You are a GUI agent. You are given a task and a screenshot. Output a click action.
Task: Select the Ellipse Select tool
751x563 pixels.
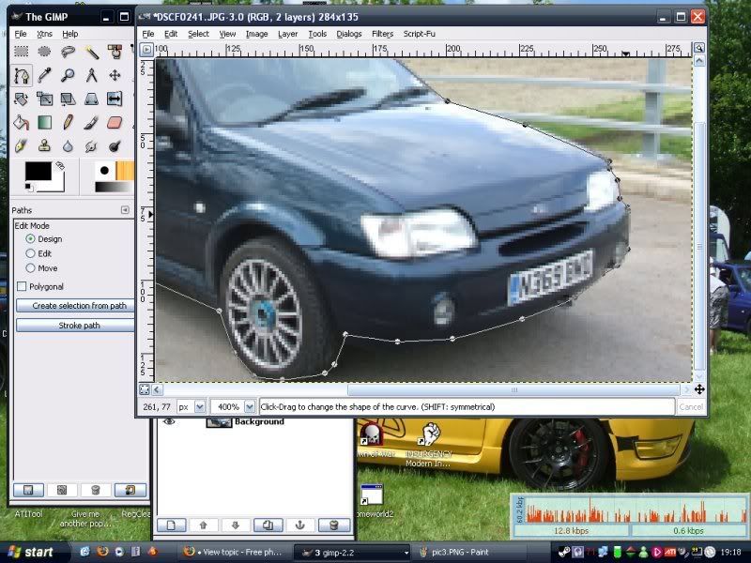pos(44,52)
